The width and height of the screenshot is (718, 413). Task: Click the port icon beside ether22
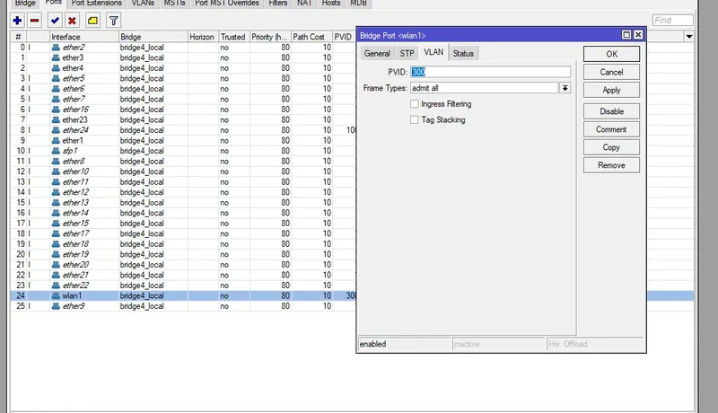(56, 286)
